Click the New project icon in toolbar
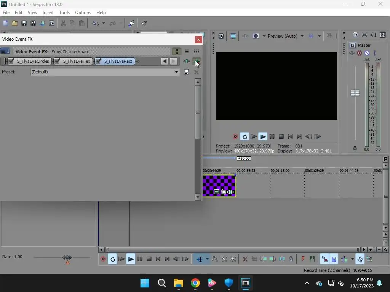 pos(5,23)
